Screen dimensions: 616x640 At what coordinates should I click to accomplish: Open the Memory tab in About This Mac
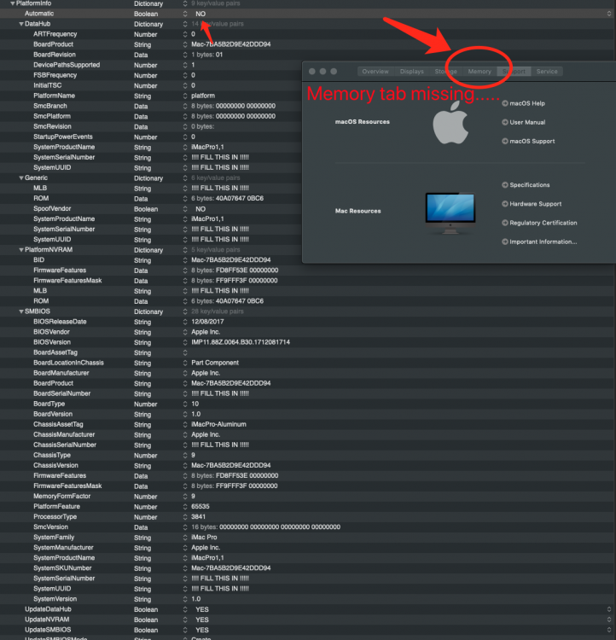(479, 72)
